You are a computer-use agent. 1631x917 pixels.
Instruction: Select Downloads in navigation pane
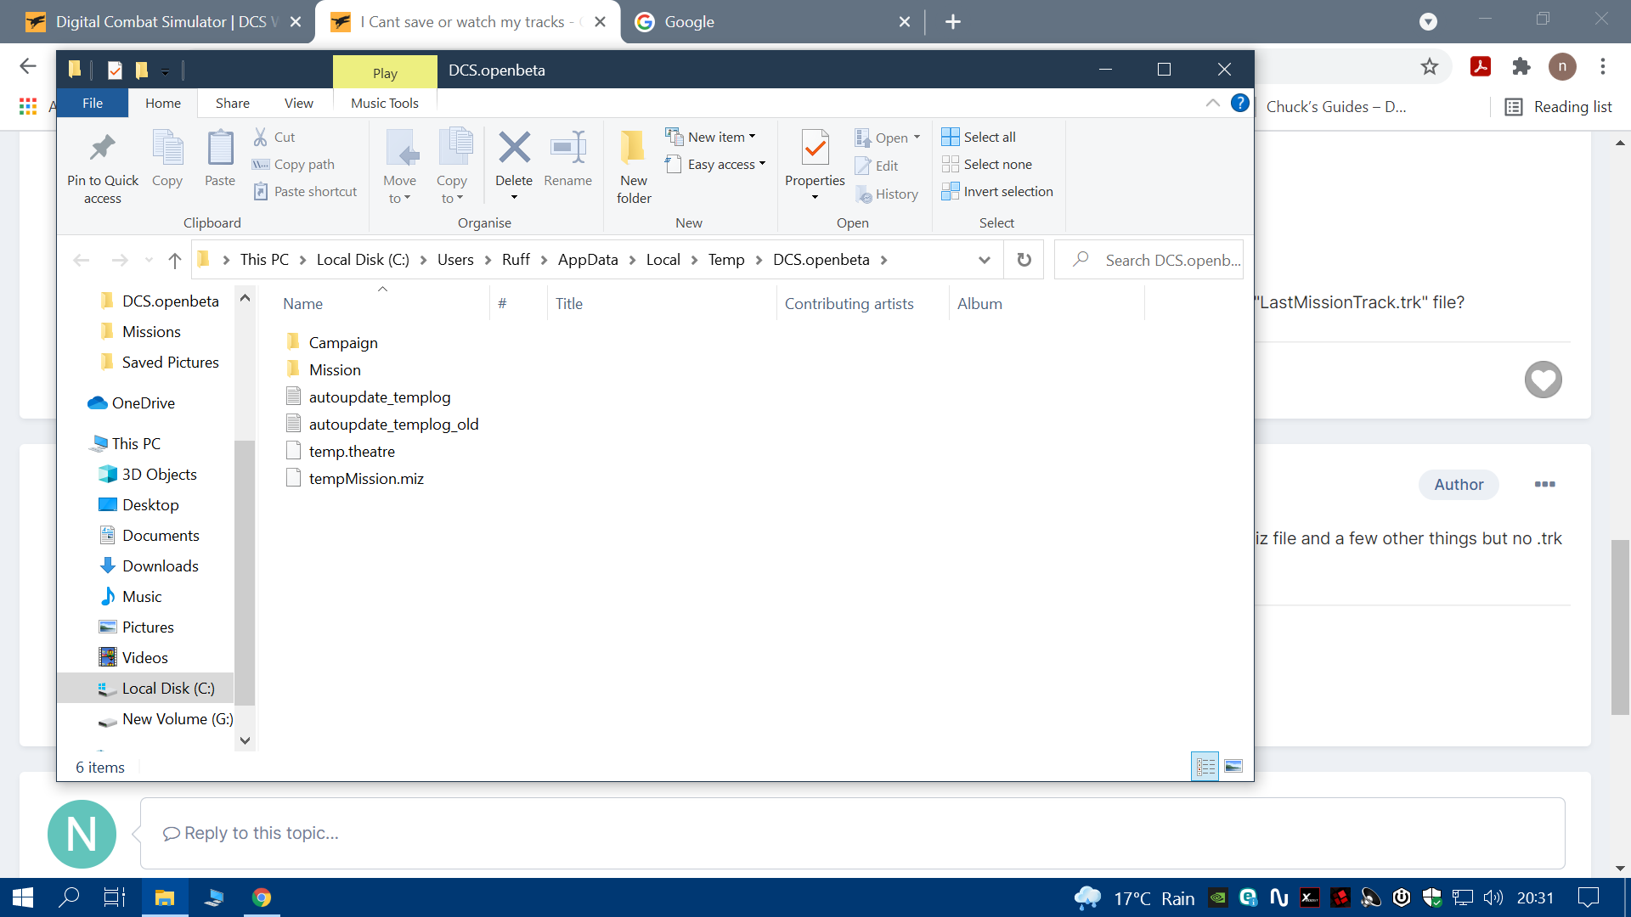(x=160, y=566)
